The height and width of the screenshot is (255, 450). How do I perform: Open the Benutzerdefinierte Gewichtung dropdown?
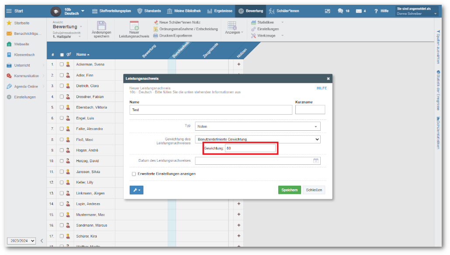coord(257,139)
